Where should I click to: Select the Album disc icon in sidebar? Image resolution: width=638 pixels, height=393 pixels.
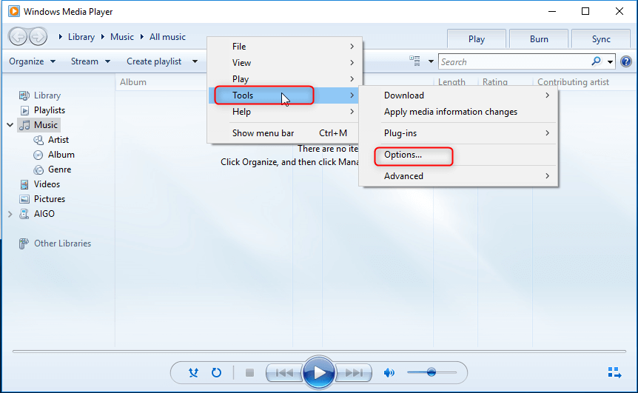point(38,155)
